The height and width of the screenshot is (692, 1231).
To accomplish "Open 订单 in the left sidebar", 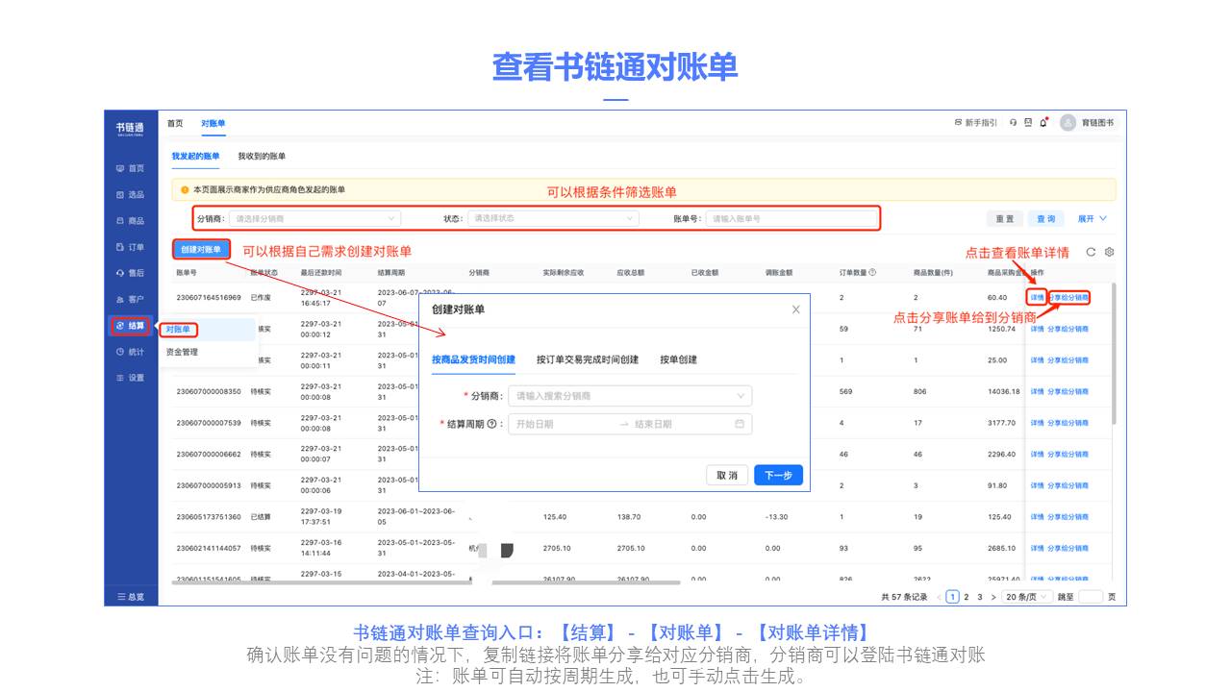I will [x=130, y=247].
